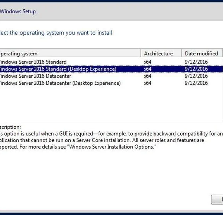The height and width of the screenshot is (215, 223).
Task: Select Server 2016 Standard (Desktop Experience) row
Action: [111, 69]
